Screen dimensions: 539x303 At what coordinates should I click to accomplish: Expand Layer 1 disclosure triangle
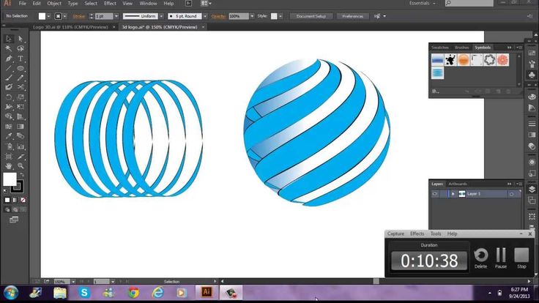point(453,194)
